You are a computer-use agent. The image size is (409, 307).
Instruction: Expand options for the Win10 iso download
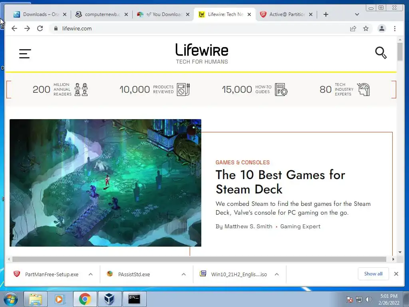(x=277, y=274)
